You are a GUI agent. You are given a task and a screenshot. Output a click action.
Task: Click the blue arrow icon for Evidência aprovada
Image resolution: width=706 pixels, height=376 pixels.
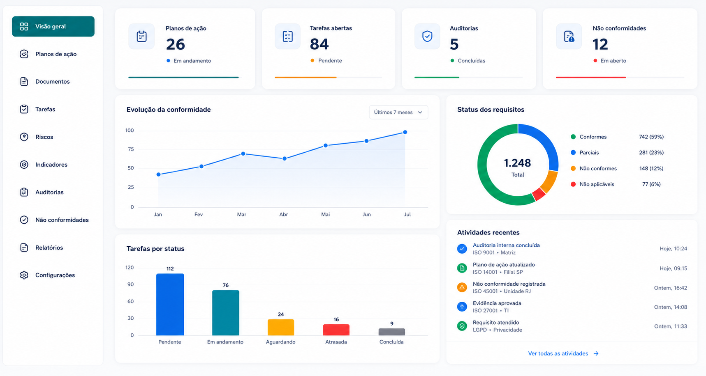[462, 307]
